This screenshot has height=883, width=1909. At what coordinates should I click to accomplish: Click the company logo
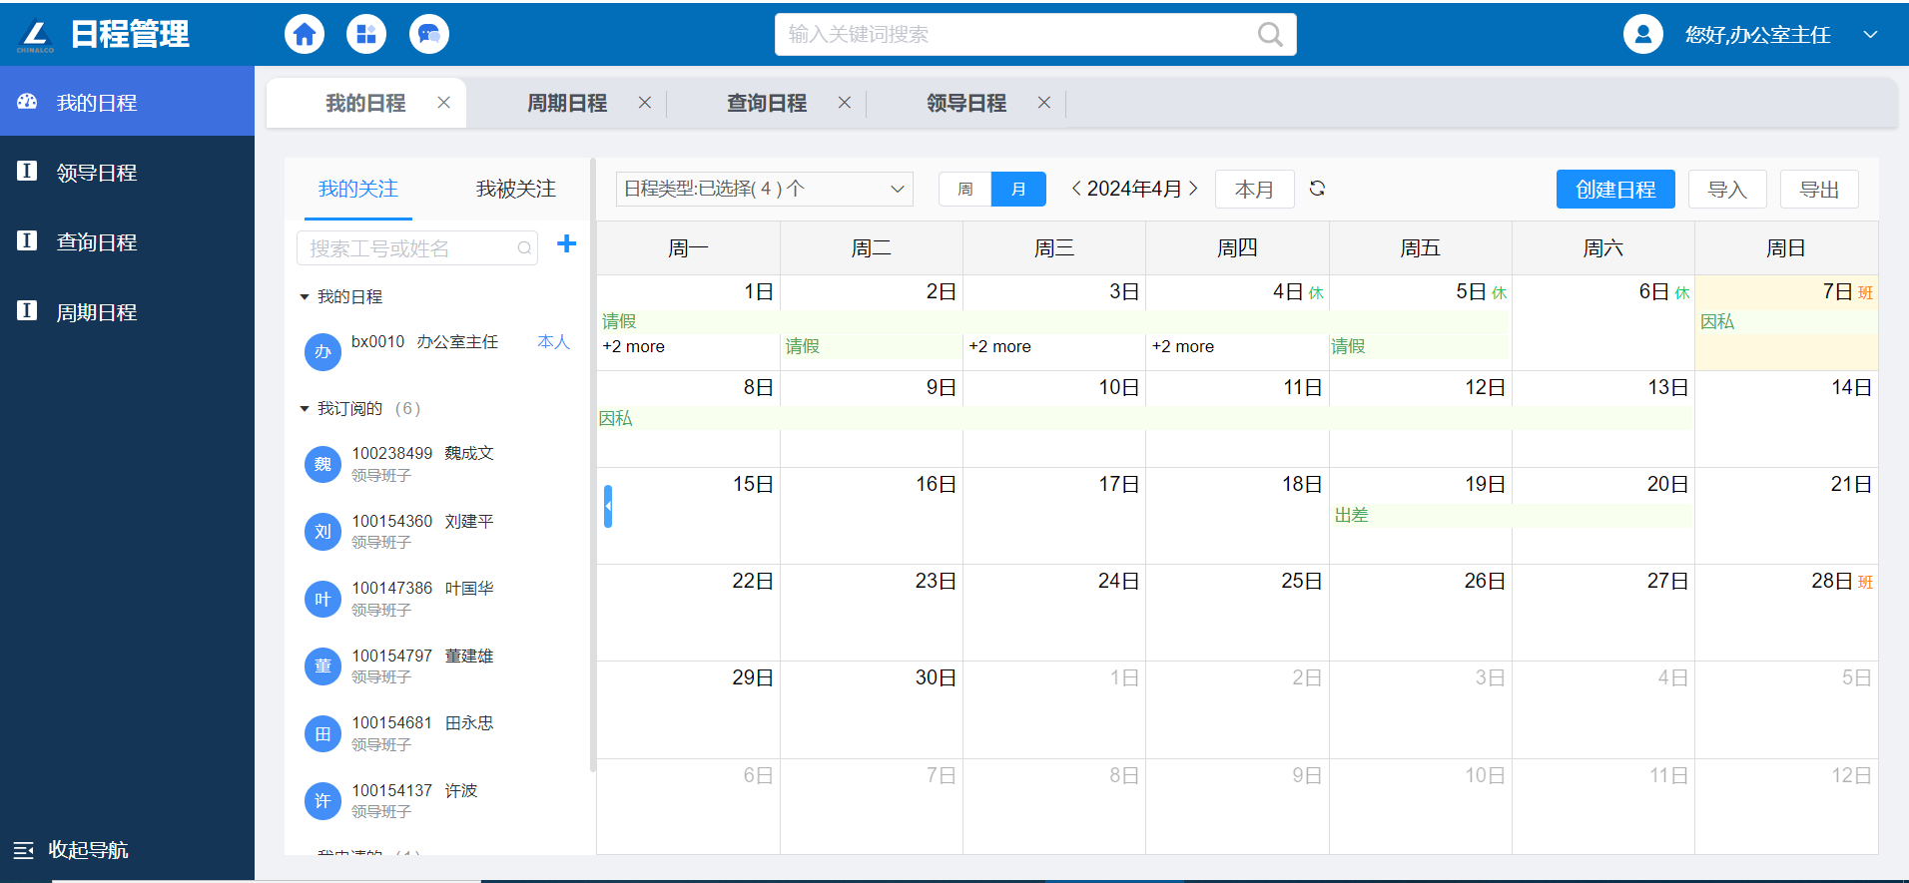[35, 35]
